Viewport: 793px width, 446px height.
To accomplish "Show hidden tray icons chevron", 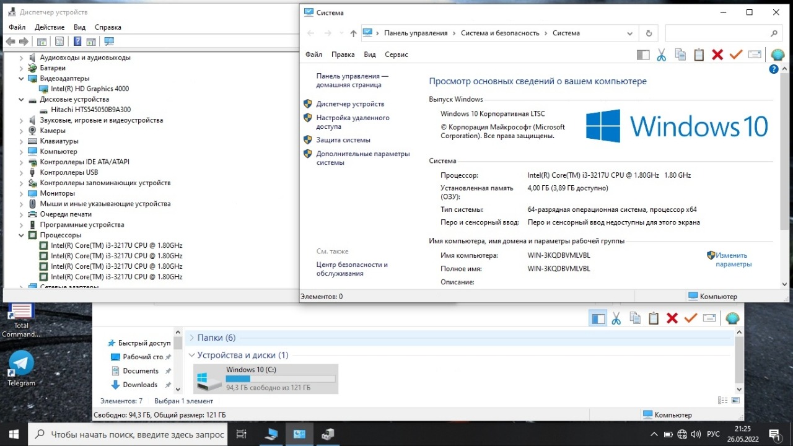I will pos(654,434).
